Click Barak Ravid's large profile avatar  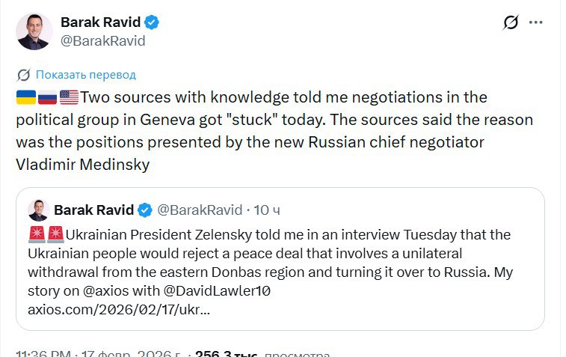click(34, 31)
